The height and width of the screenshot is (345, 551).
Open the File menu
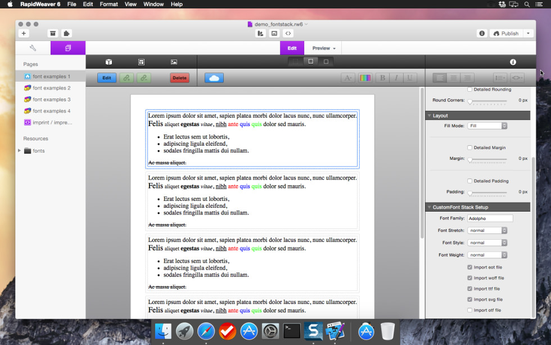tap(72, 4)
